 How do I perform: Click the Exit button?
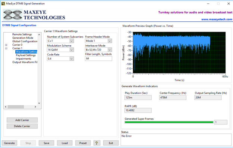click(111, 143)
